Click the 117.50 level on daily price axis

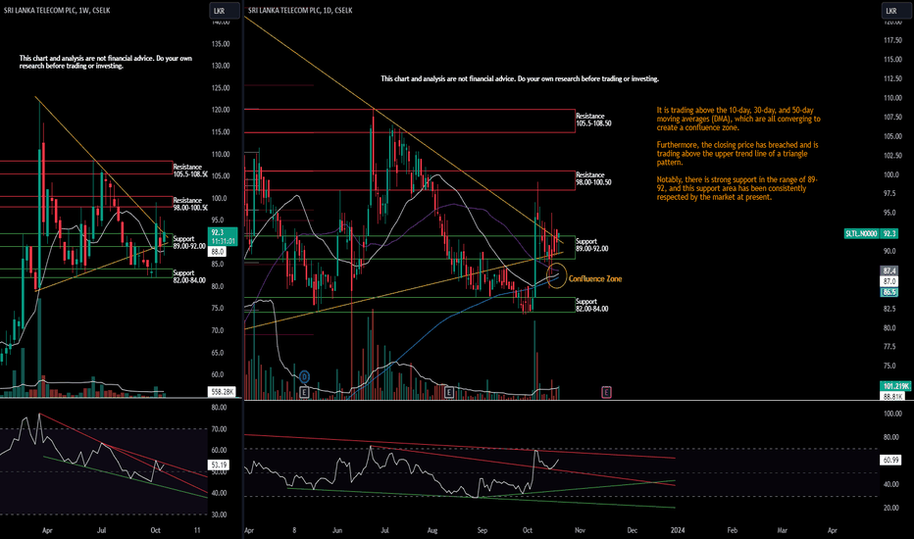(893, 41)
